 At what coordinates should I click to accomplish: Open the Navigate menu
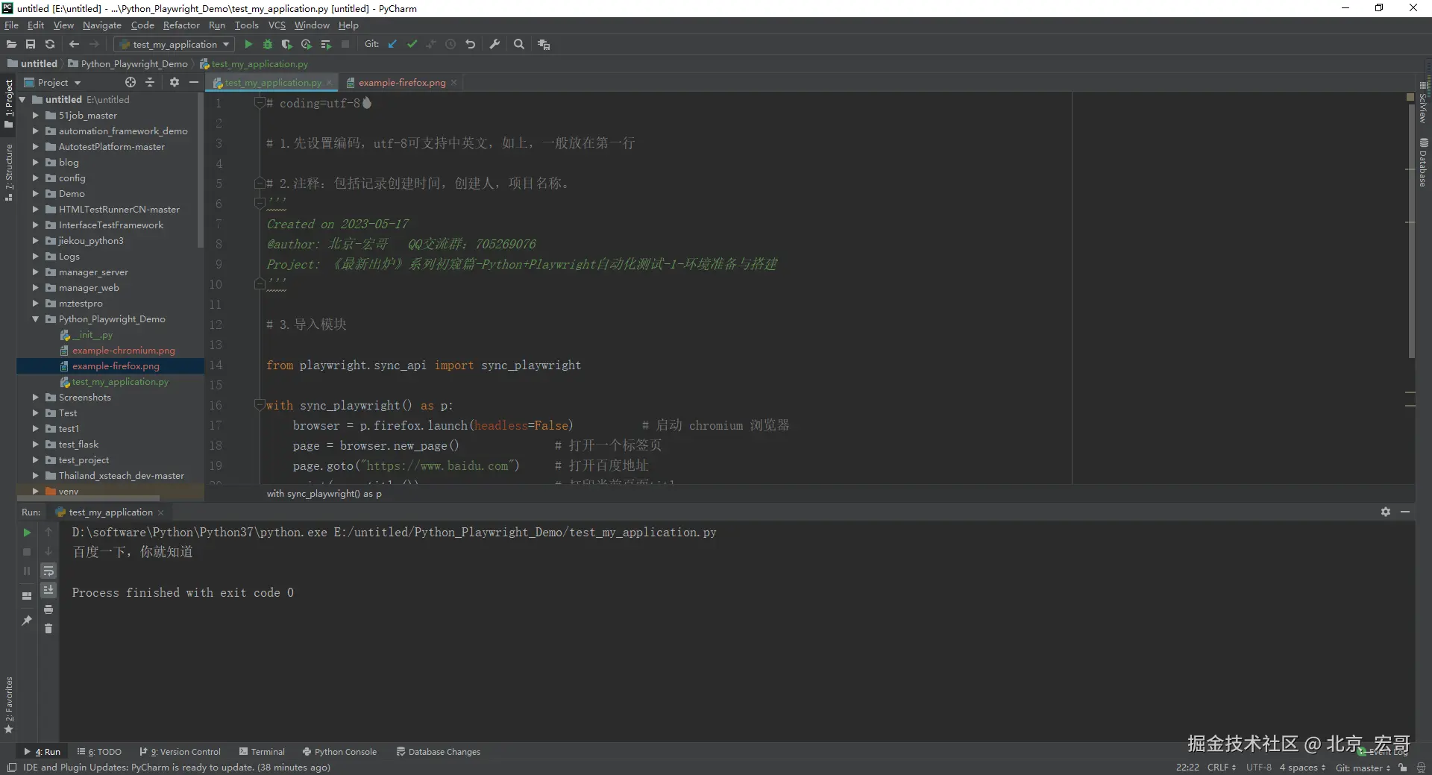tap(101, 25)
